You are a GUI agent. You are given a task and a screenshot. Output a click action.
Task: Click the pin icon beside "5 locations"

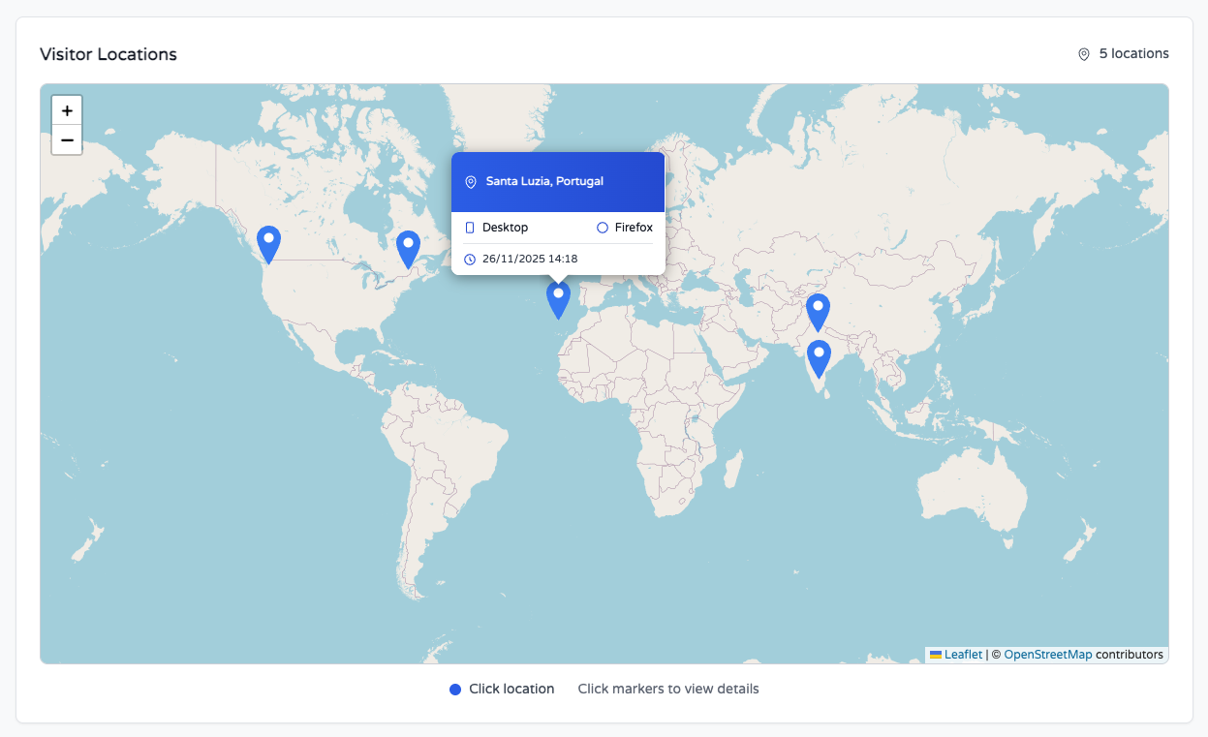tap(1082, 54)
